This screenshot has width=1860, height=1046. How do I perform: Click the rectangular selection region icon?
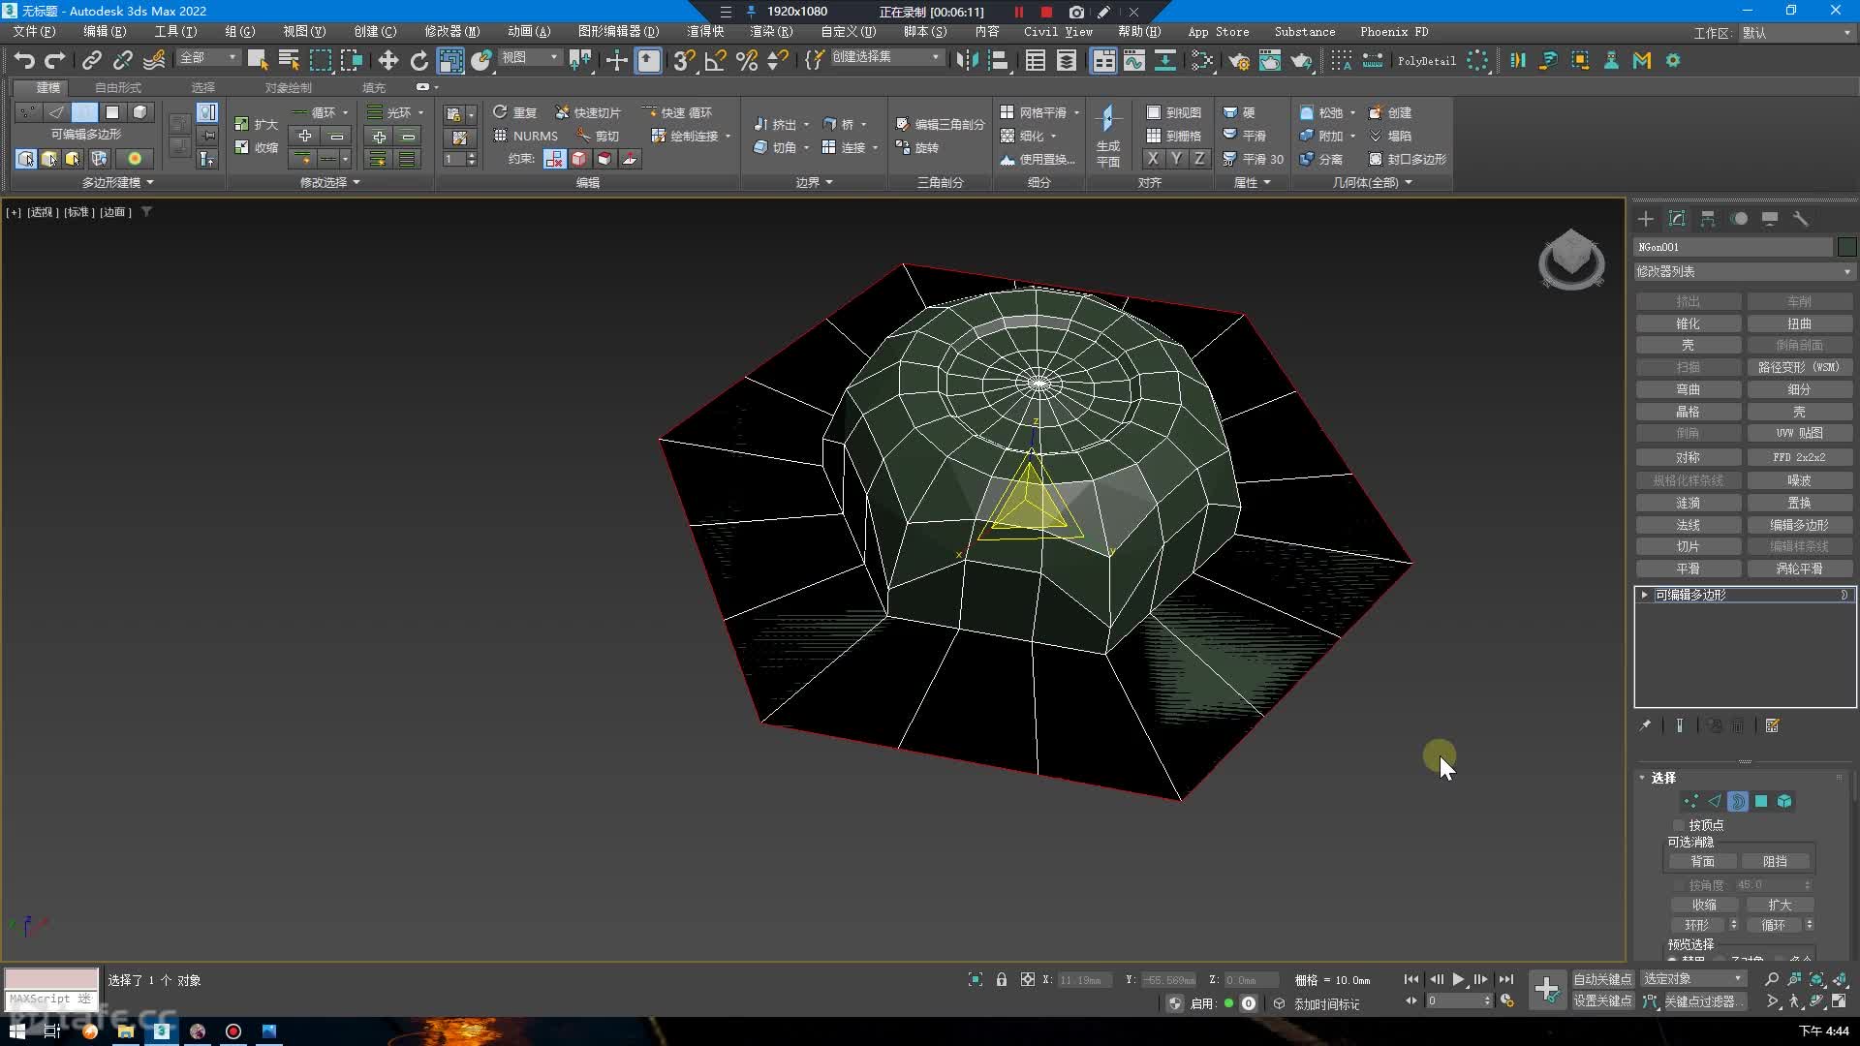click(x=320, y=60)
